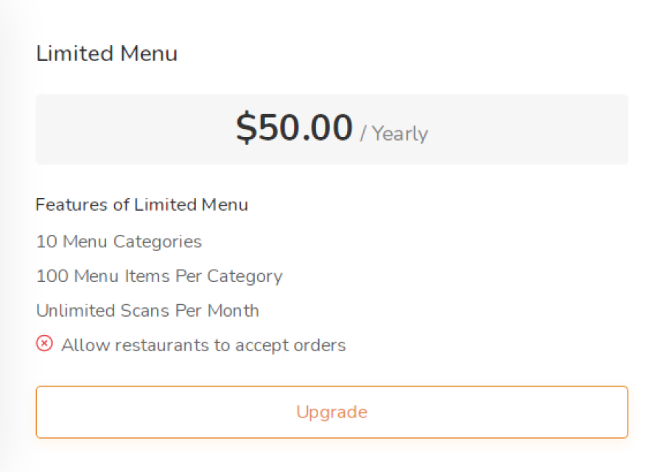Select the Upgrade link at card bottom

point(331,412)
